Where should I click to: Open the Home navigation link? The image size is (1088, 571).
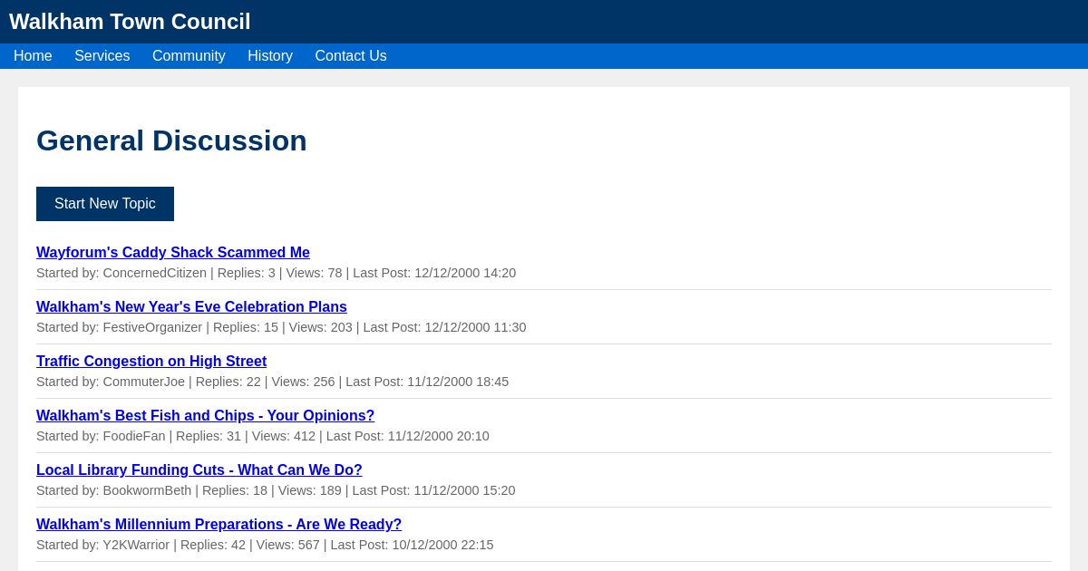tap(33, 56)
